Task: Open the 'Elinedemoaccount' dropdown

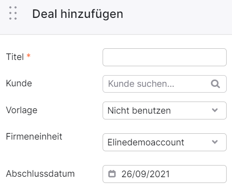Action: point(165,142)
